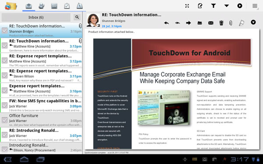Open the top toolbar dropdown arrow
Image resolution: width=263 pixels, height=164 pixels.
[x=227, y=6]
